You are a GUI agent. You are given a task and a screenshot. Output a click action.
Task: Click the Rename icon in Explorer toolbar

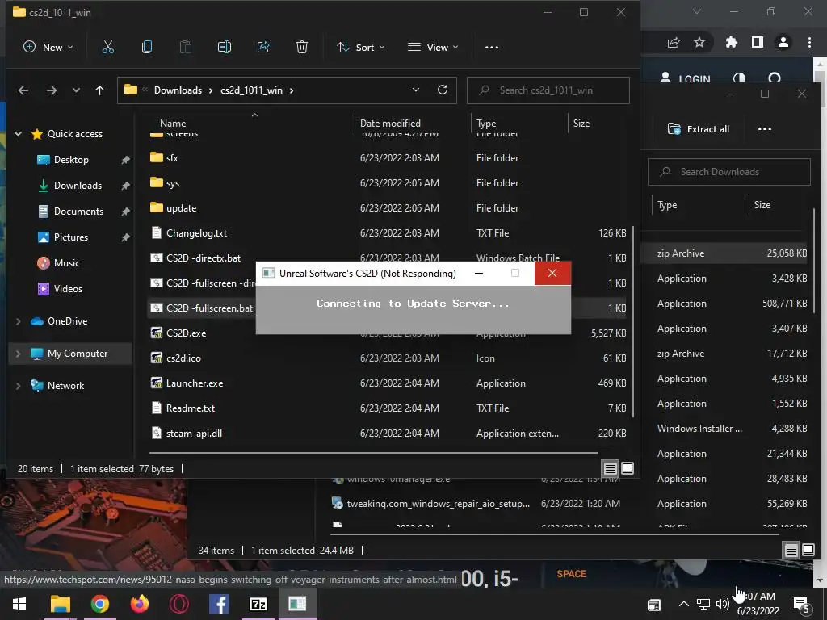[225, 47]
